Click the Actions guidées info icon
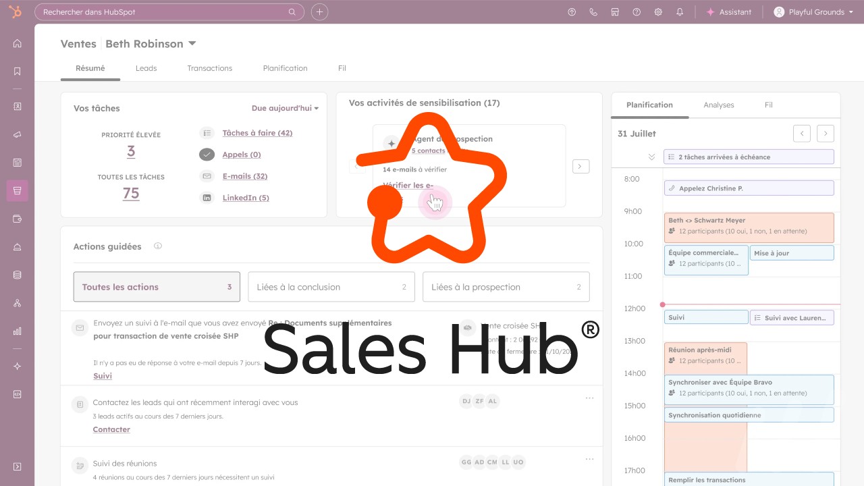This screenshot has height=486, width=864. [x=158, y=246]
